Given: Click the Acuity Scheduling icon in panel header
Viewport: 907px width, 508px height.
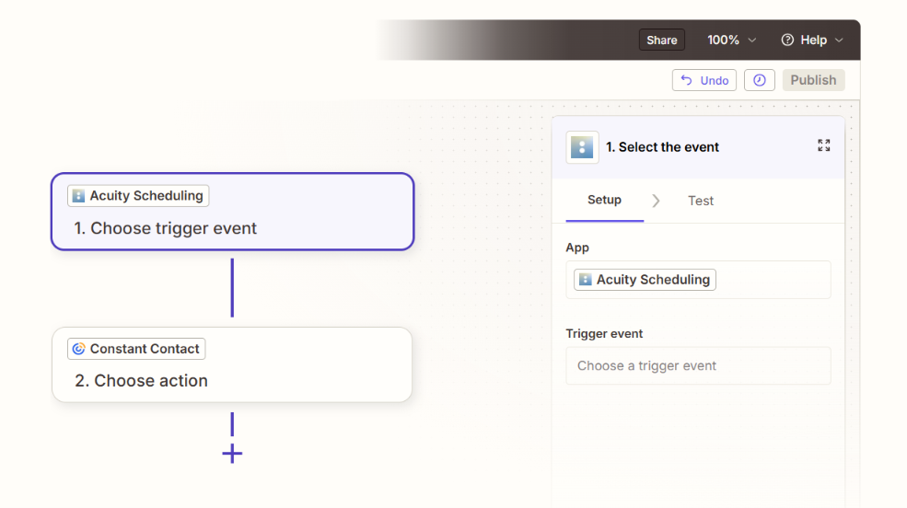Looking at the screenshot, I should [582, 147].
